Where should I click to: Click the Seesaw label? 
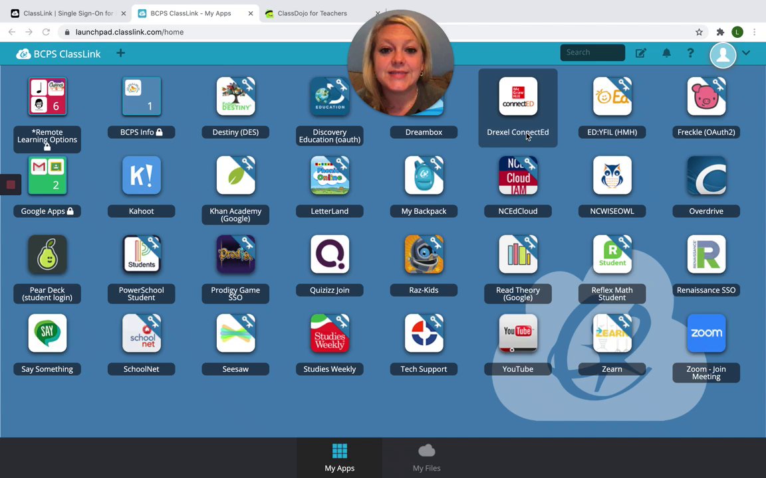(235, 369)
